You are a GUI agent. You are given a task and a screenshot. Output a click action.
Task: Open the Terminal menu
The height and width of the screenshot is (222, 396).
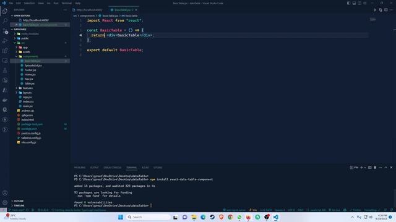click(66, 3)
